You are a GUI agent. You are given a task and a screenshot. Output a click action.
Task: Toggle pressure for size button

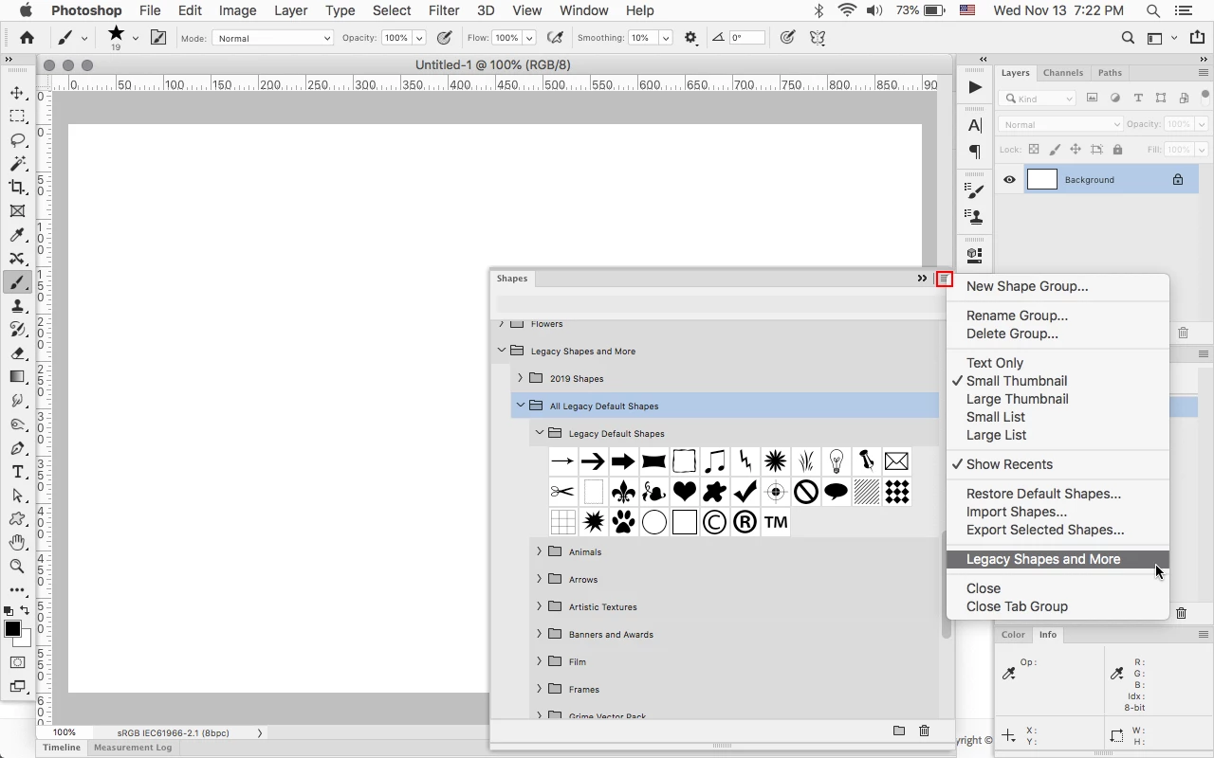787,38
